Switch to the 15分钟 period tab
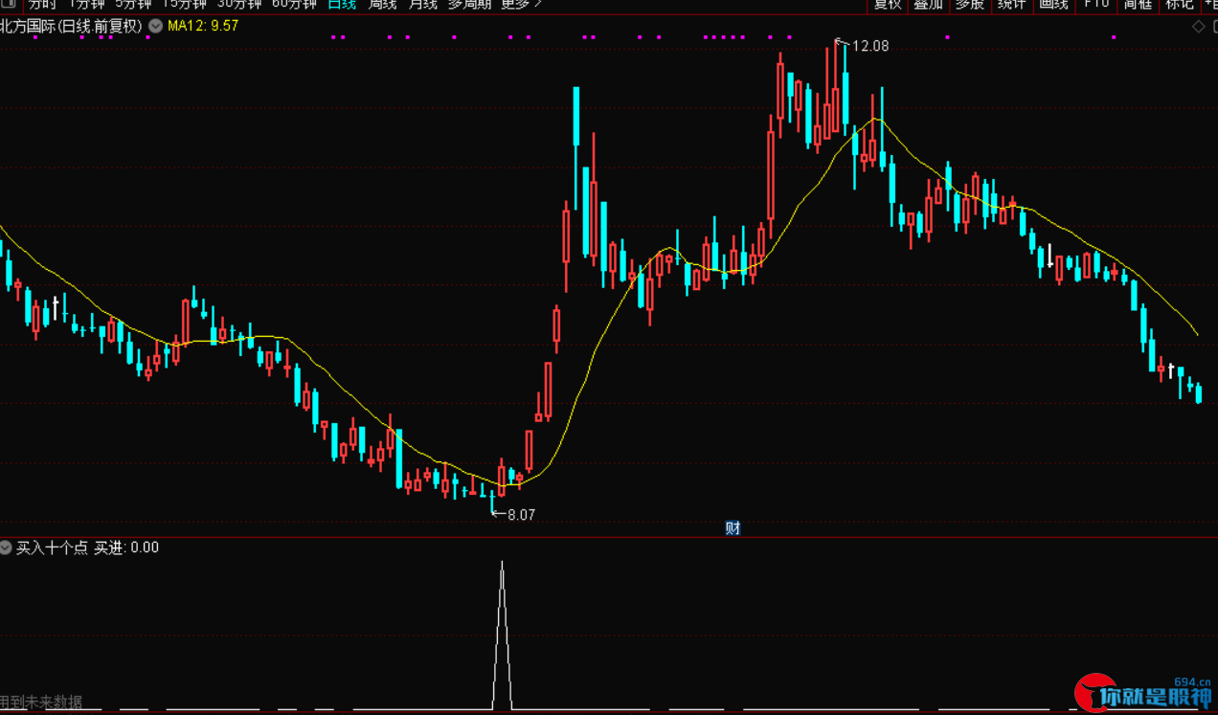The height and width of the screenshot is (715, 1218). coord(184,4)
